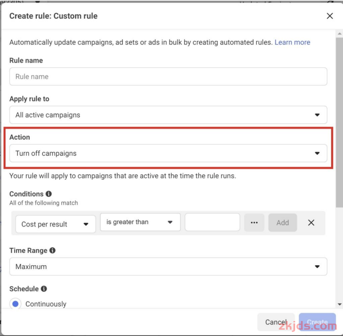Image resolution: width=343 pixels, height=336 pixels.
Task: Click the Create button
Action: 317,322
